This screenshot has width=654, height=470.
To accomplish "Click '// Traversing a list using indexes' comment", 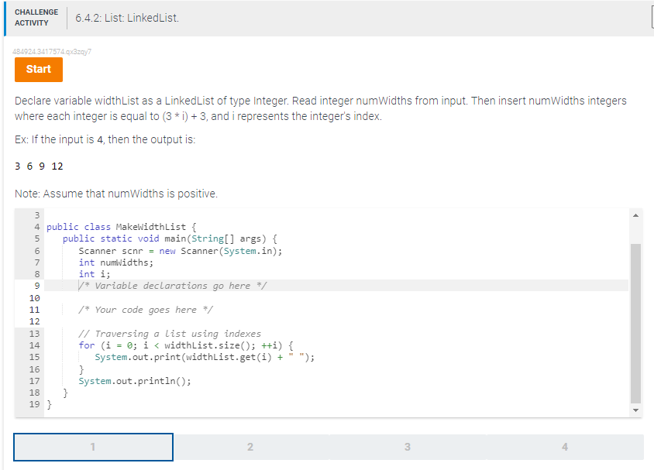I will click(x=170, y=334).
